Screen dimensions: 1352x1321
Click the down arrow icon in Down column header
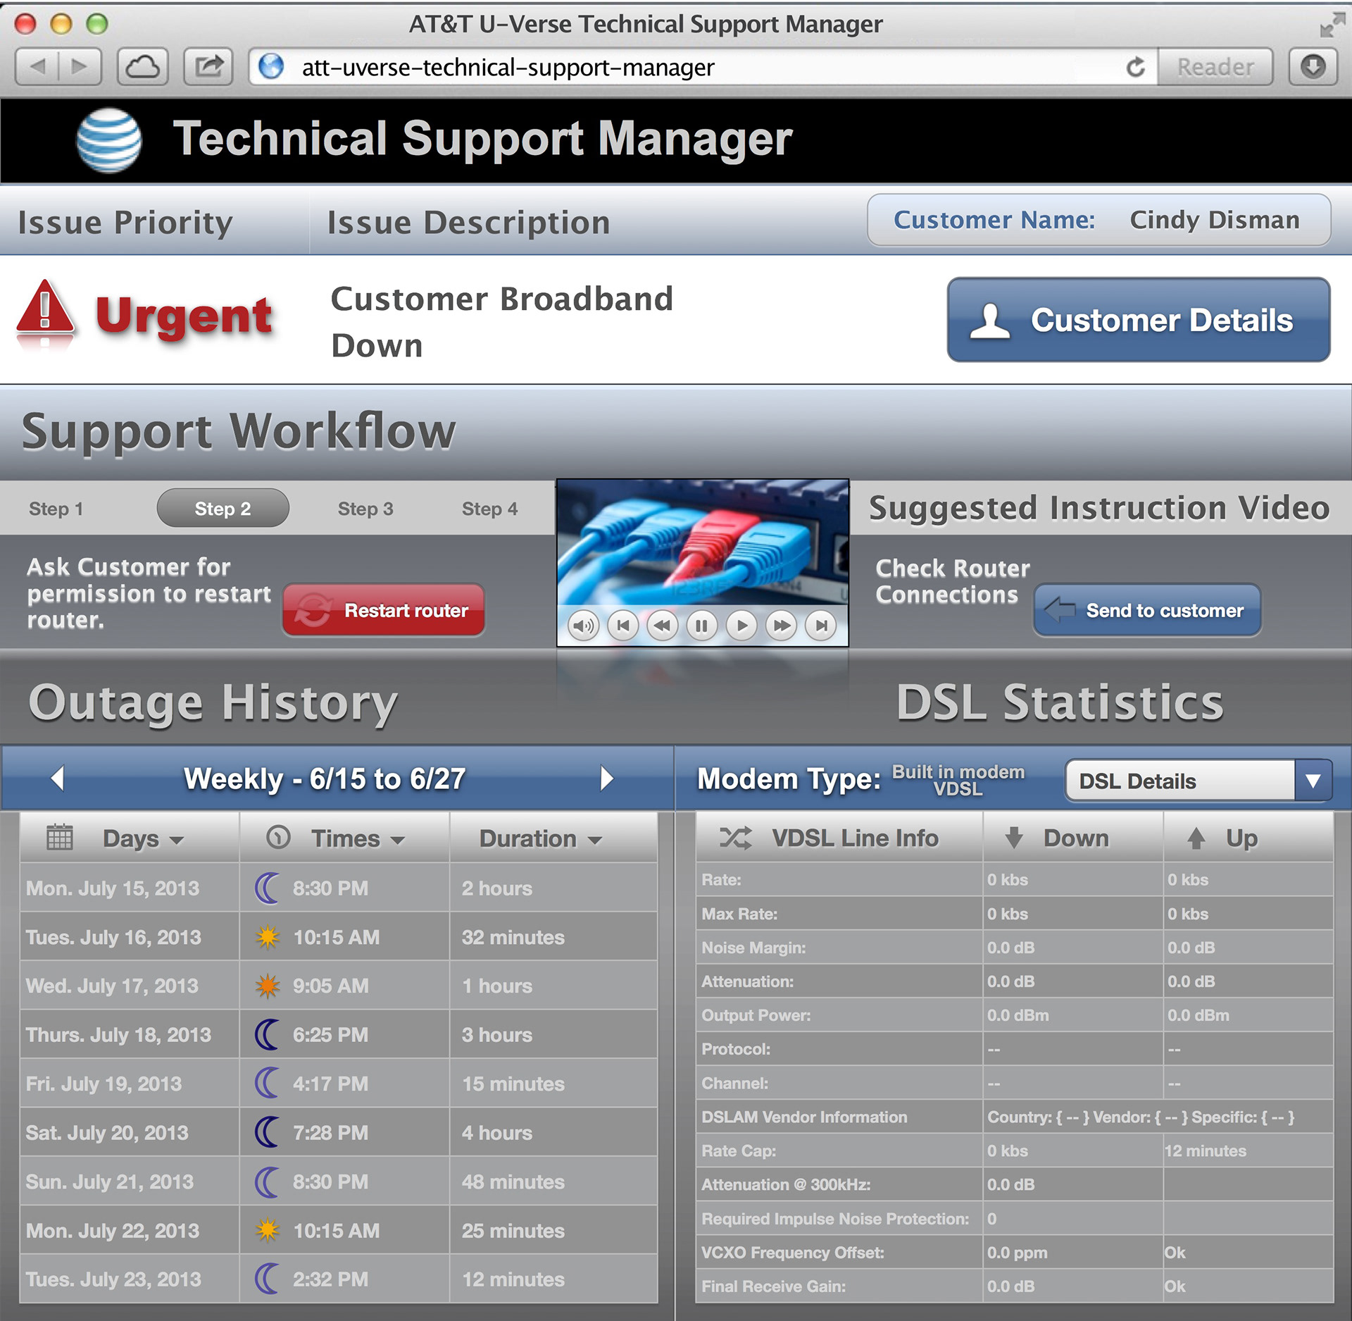1014,838
